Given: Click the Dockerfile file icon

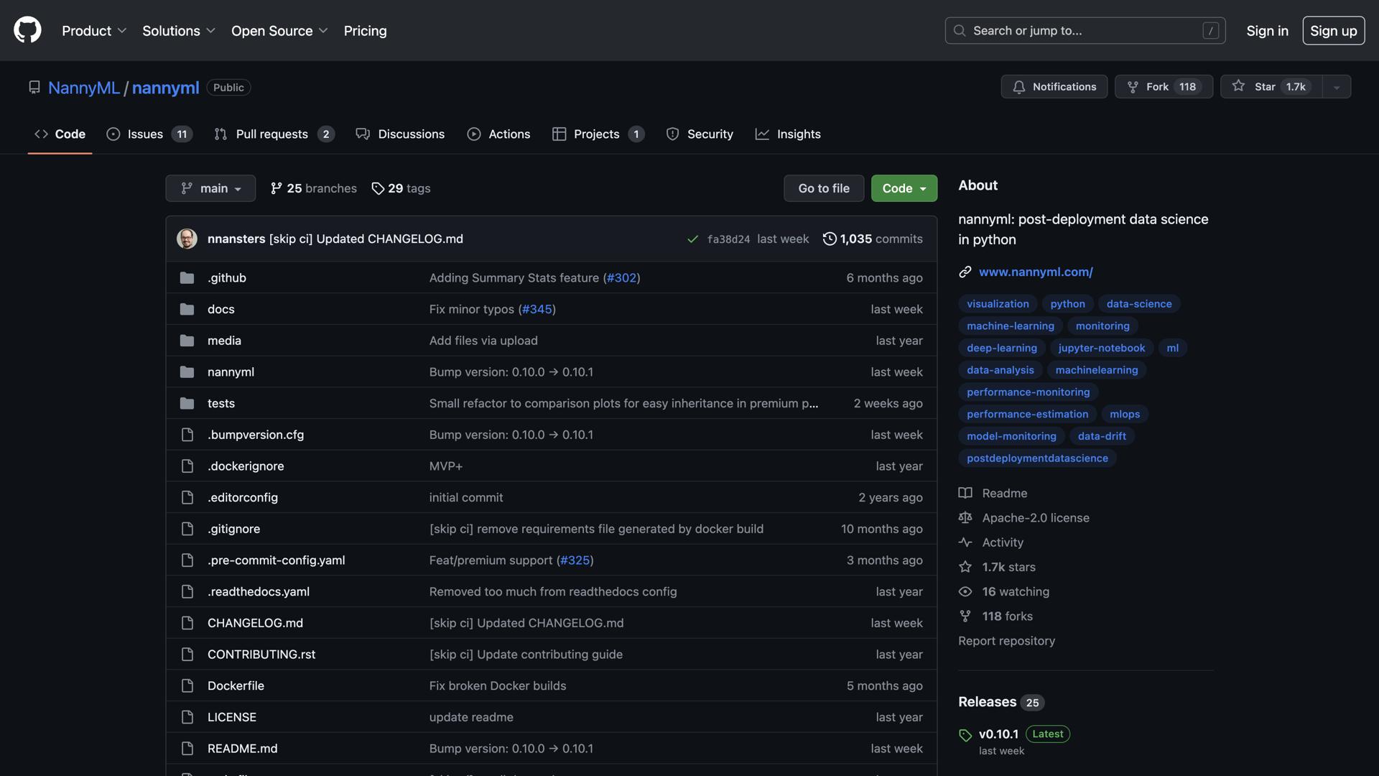Looking at the screenshot, I should [187, 685].
